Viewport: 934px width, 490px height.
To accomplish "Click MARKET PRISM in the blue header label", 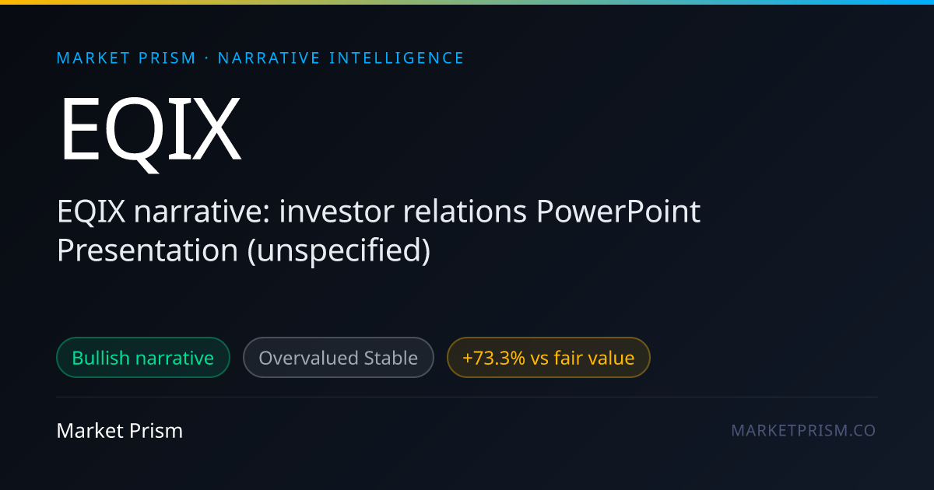I will pyautogui.click(x=127, y=58).
